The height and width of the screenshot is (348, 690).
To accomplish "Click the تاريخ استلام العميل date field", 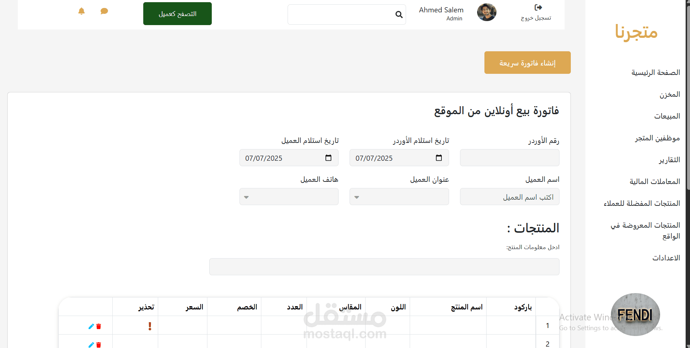I will pyautogui.click(x=289, y=158).
